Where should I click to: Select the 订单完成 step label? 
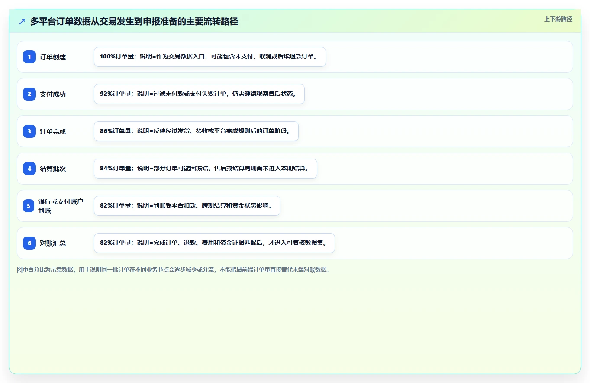coord(53,132)
